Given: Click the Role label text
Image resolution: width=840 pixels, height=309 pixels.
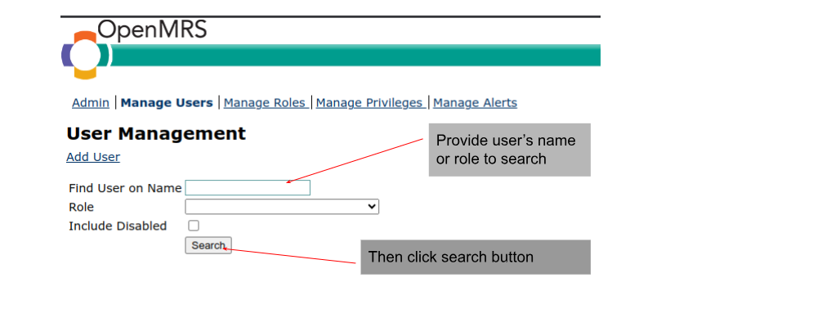Looking at the screenshot, I should (x=82, y=208).
